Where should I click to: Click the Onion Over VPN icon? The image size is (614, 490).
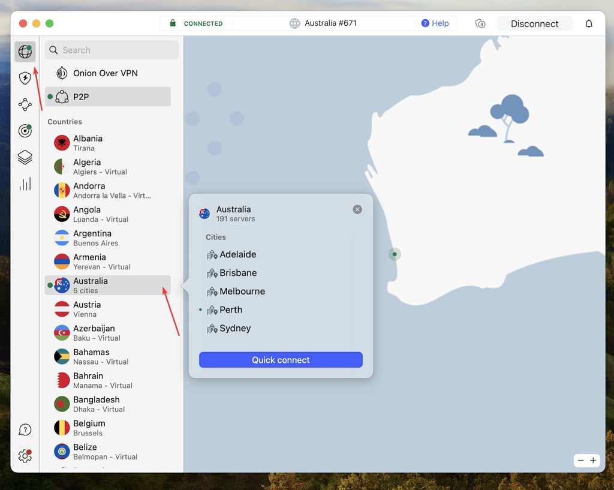62,73
